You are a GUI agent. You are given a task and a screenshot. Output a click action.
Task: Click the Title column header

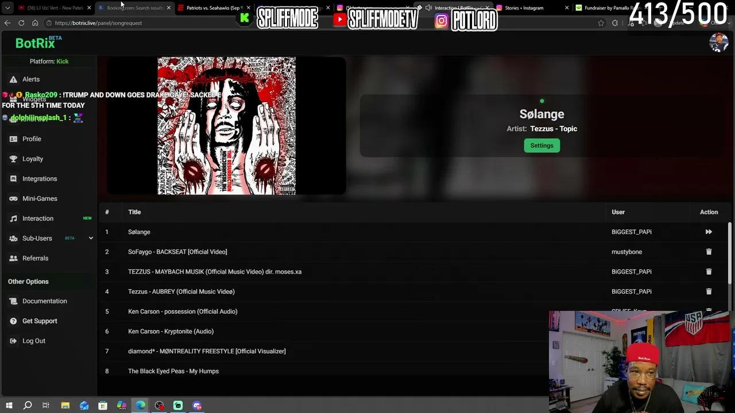click(x=134, y=212)
